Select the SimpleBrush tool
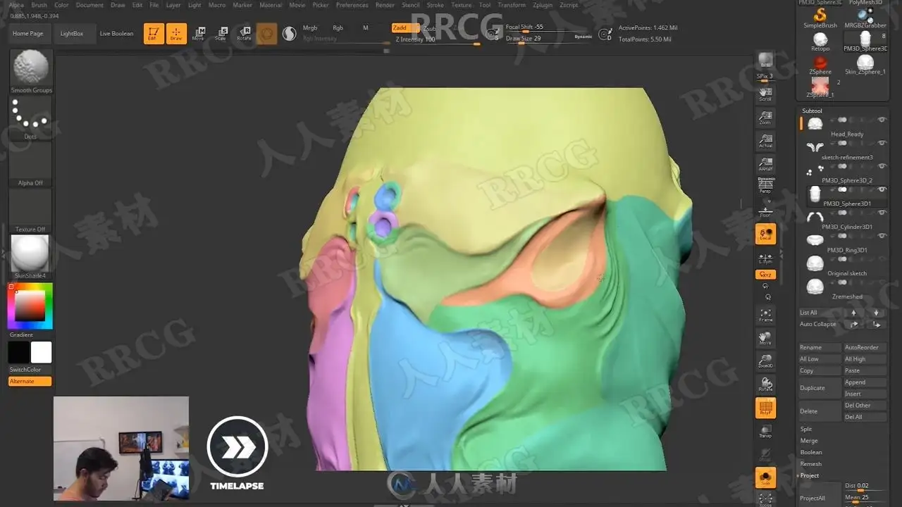 point(820,18)
